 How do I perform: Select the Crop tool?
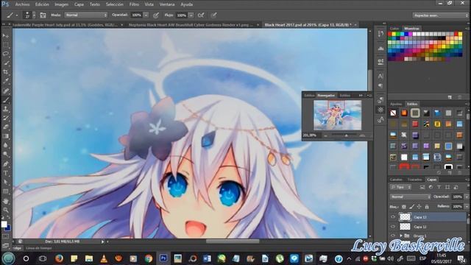(x=5, y=72)
